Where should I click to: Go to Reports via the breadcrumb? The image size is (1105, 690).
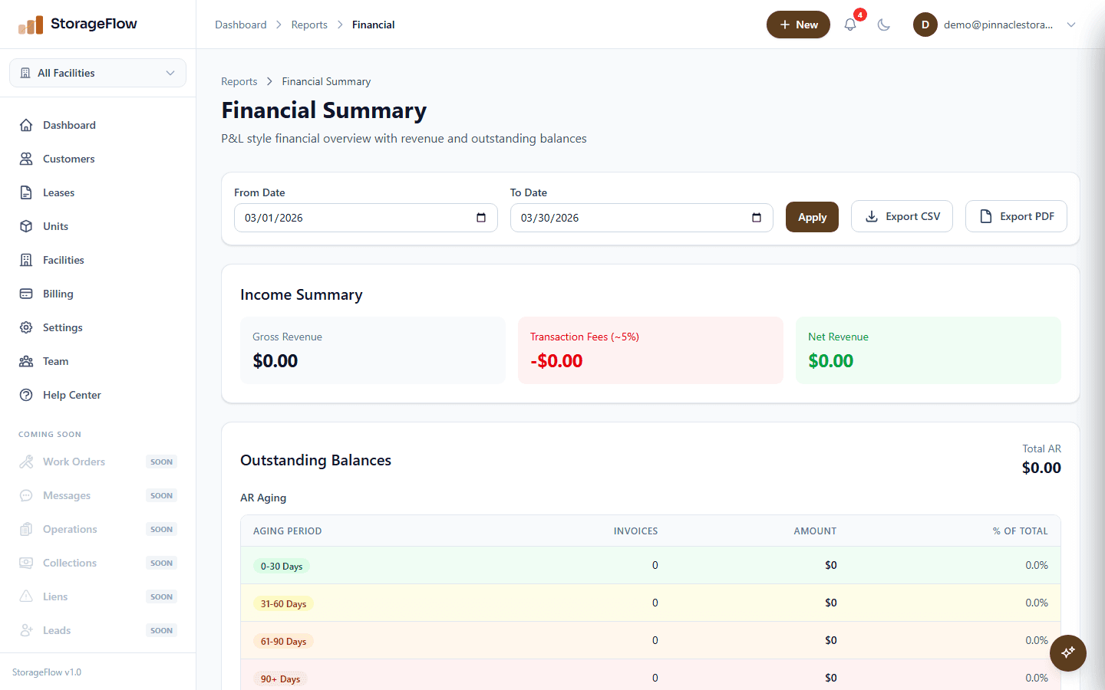tap(309, 25)
